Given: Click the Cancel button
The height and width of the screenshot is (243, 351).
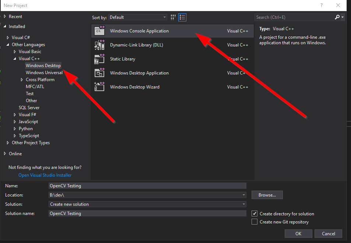Looking at the screenshot, I should [329, 233].
